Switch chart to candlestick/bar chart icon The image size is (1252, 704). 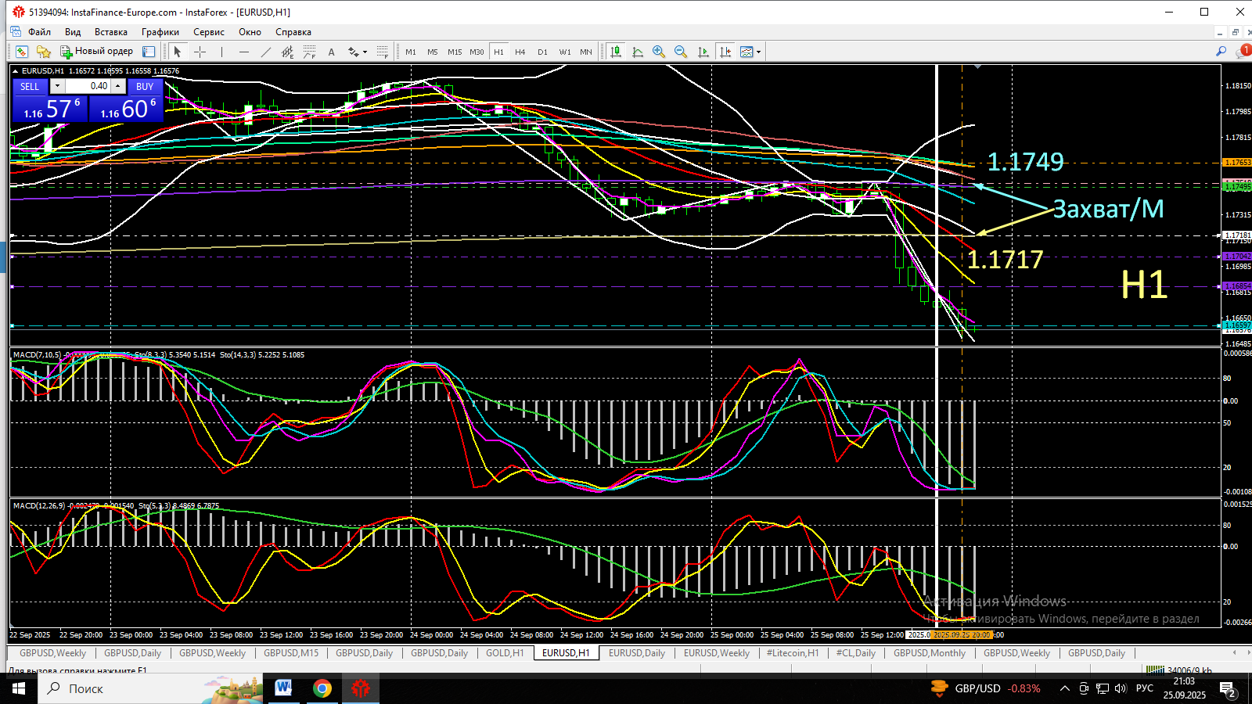(616, 52)
